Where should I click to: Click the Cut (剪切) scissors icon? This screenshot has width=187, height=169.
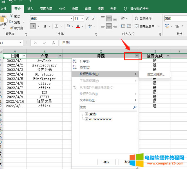pos(11,17)
